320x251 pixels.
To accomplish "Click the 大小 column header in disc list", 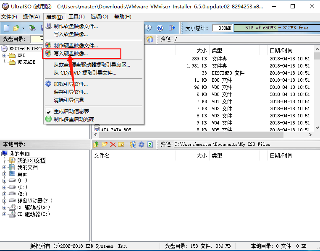I will coord(192,50).
